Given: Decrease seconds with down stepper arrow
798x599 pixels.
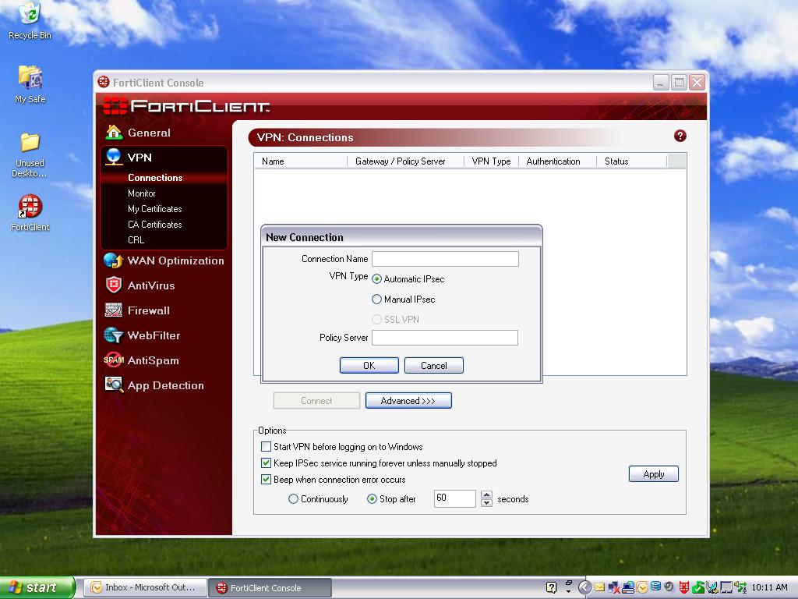Looking at the screenshot, I should click(x=486, y=503).
